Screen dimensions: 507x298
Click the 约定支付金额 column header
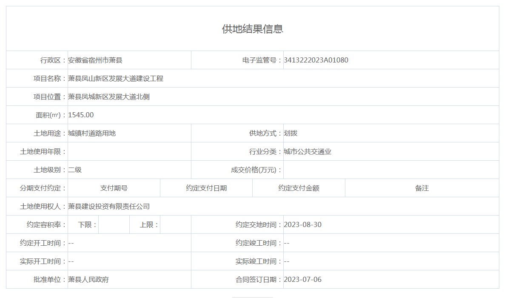[299, 188]
